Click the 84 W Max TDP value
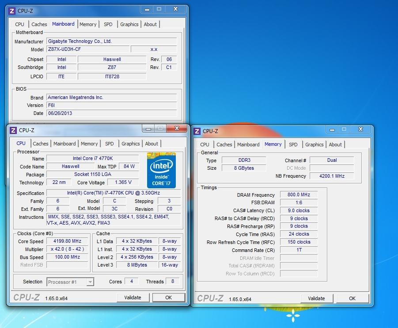This screenshot has width=398, height=328. 129,166
